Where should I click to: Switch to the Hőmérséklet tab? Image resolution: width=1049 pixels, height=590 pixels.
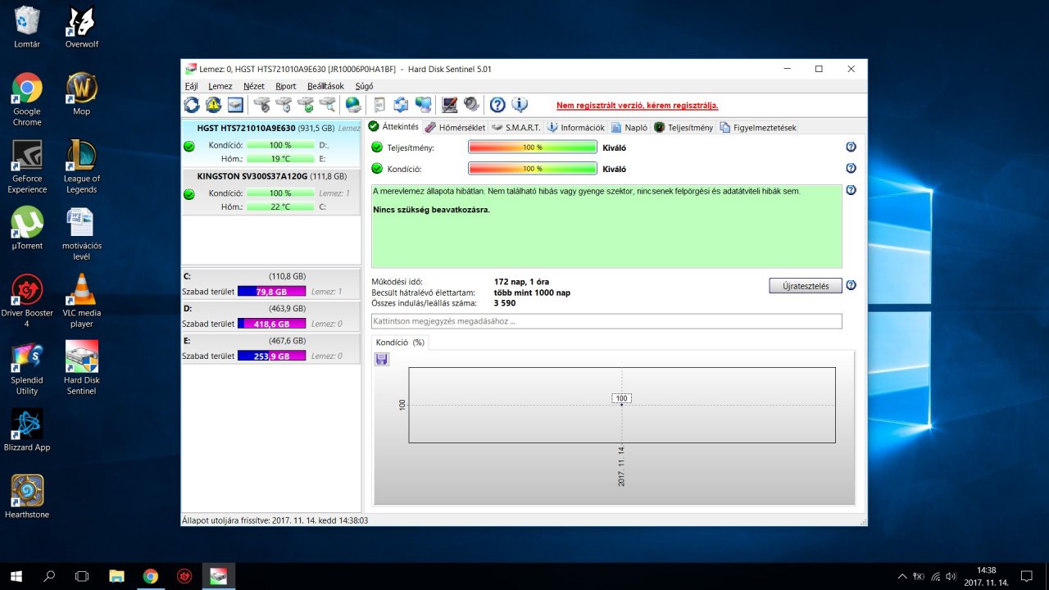455,128
